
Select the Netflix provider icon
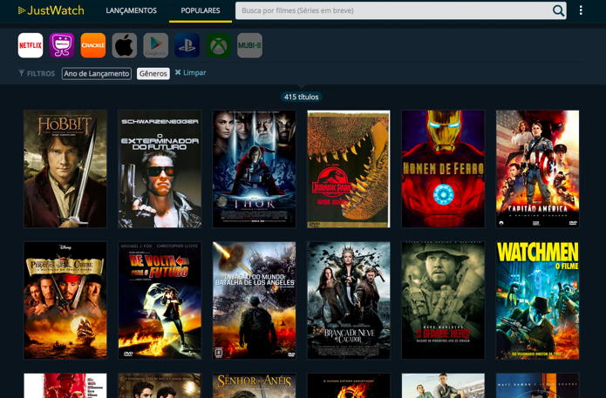click(31, 45)
